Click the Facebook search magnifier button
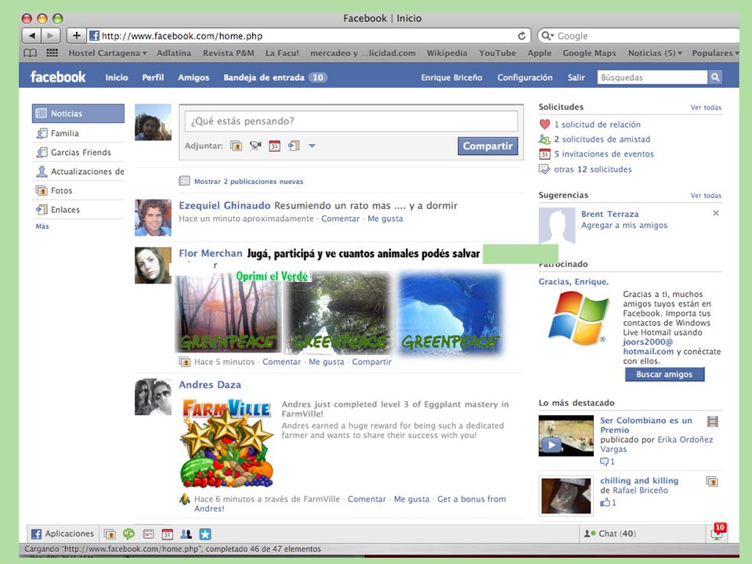This screenshot has height=564, width=752. tap(714, 78)
